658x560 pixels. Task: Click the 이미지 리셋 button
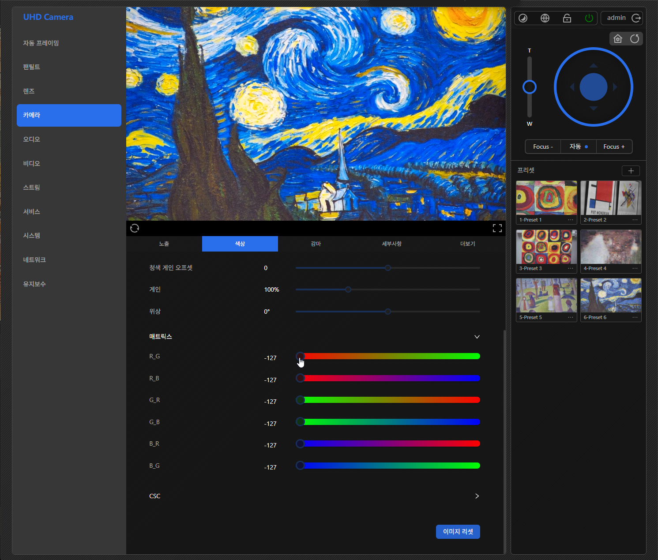tap(458, 532)
